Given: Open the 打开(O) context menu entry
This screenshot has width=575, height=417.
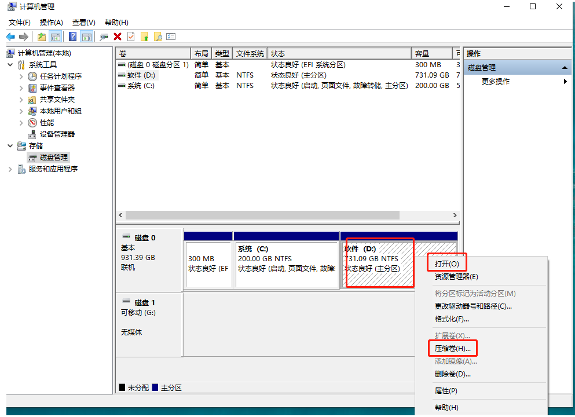Looking at the screenshot, I should (x=446, y=262).
